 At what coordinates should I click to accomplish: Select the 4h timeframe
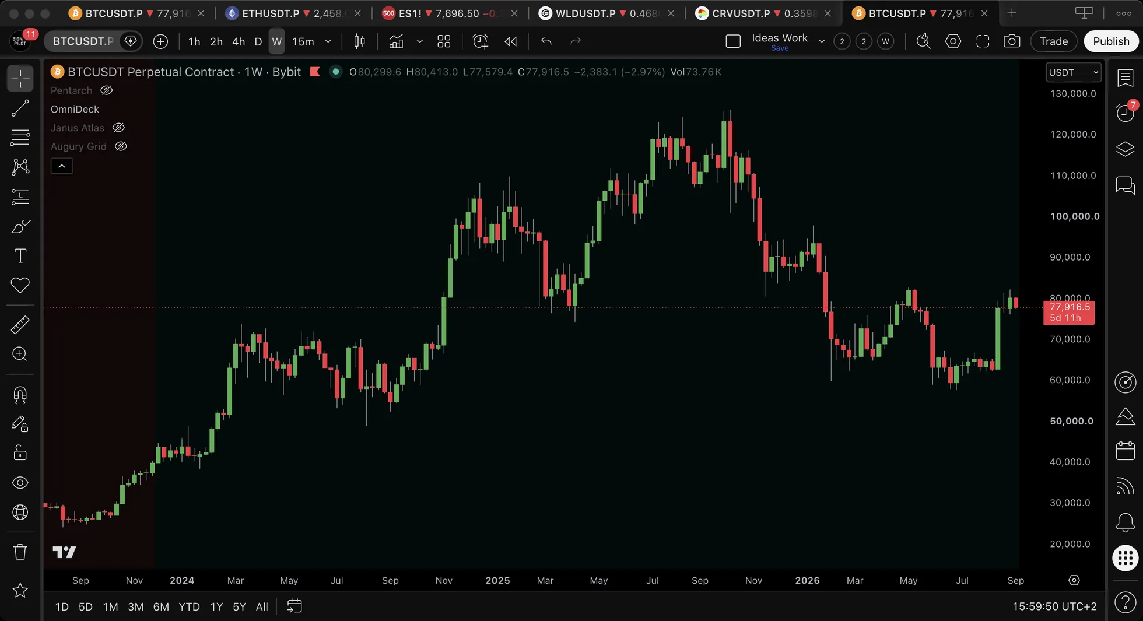239,41
